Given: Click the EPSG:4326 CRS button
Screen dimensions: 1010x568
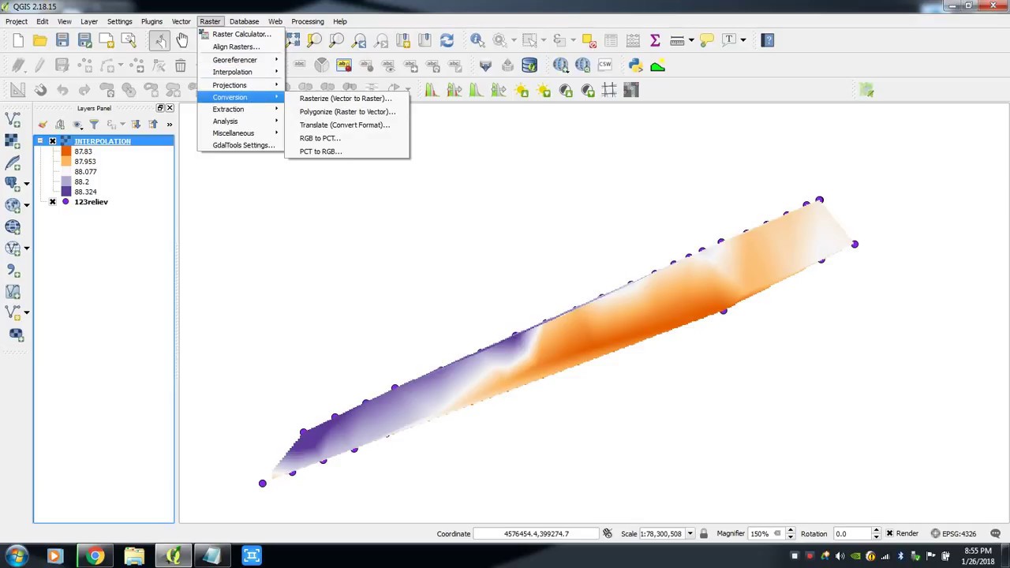Looking at the screenshot, I should 953,534.
